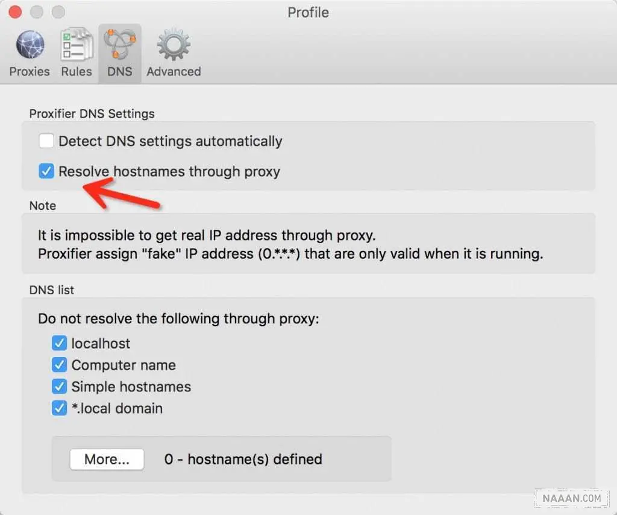
Task: Open the Advanced gear icon
Action: tap(174, 45)
